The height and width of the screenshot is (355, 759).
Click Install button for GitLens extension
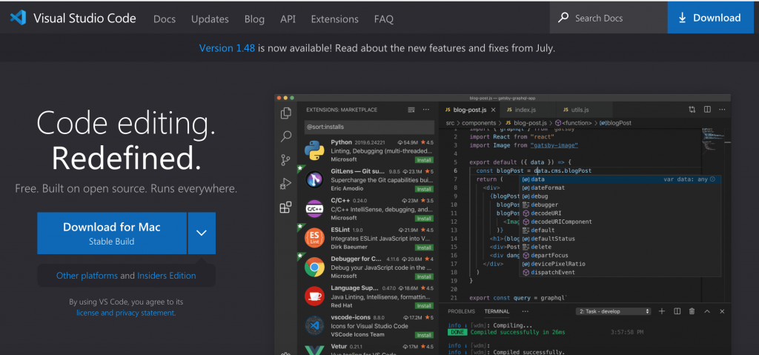[x=424, y=189]
